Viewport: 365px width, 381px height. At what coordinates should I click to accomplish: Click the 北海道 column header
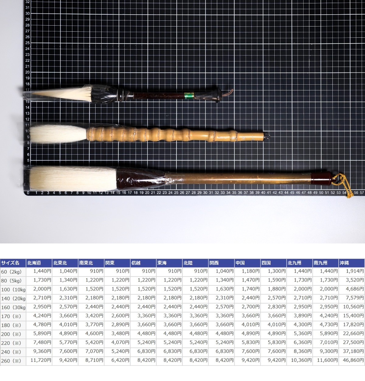coord(39,263)
